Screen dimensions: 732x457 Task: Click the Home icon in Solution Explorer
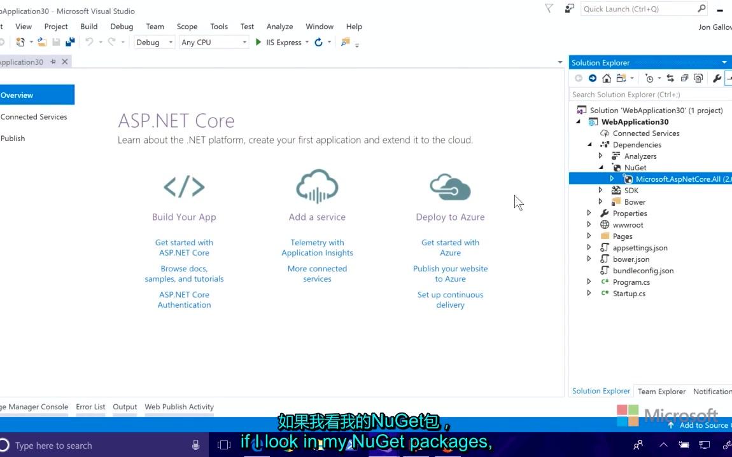coord(606,78)
